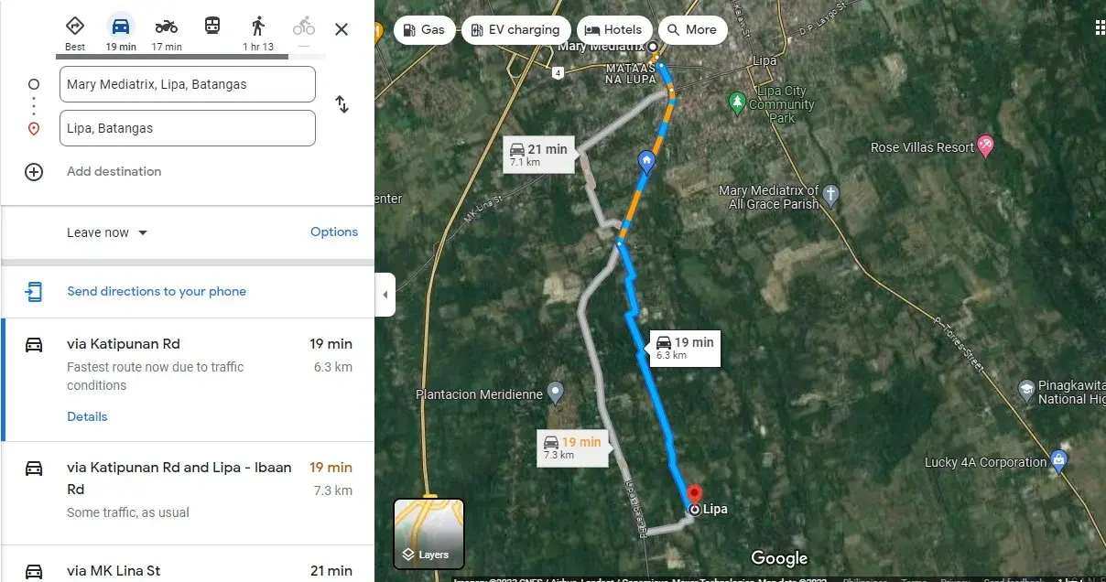Close the directions panel

pyautogui.click(x=342, y=29)
